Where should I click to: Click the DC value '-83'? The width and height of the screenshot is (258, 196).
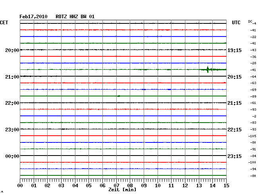(253, 123)
